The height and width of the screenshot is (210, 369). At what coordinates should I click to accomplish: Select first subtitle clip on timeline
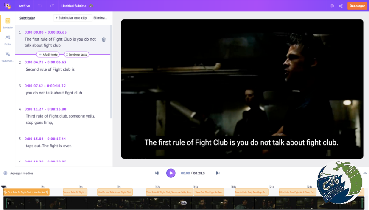26,192
